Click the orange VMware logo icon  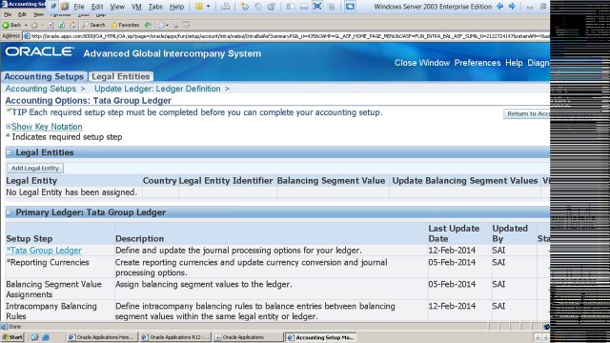65,7
